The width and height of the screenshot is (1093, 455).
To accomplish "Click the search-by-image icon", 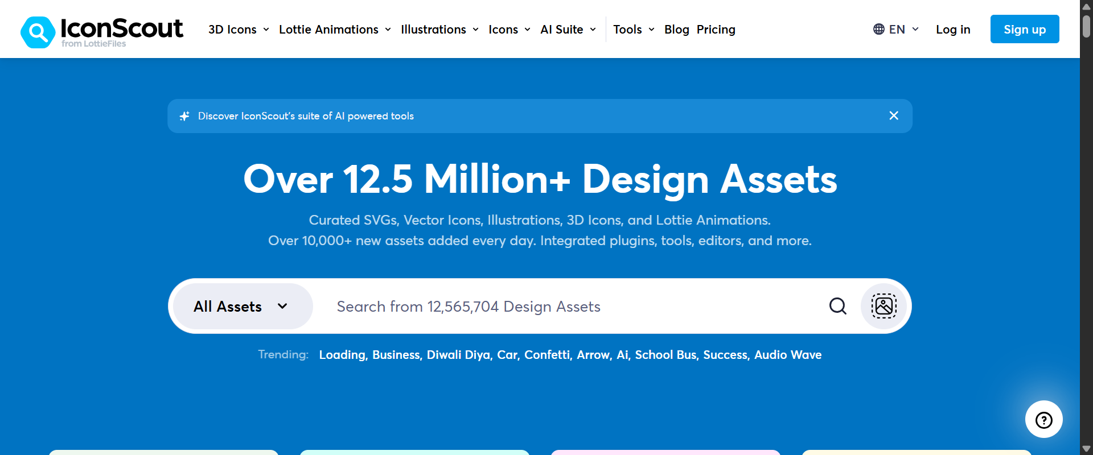I will 884,307.
